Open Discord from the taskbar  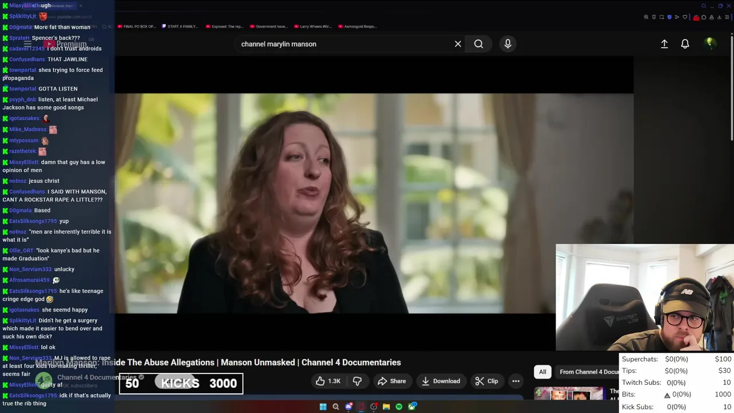pyautogui.click(x=349, y=407)
